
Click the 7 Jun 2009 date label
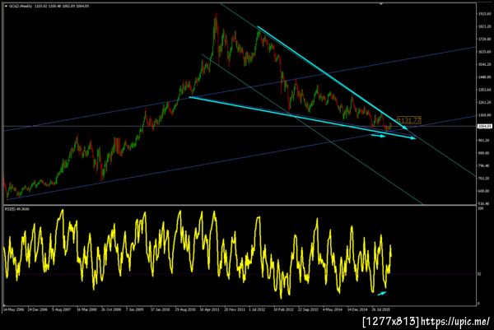(x=134, y=309)
